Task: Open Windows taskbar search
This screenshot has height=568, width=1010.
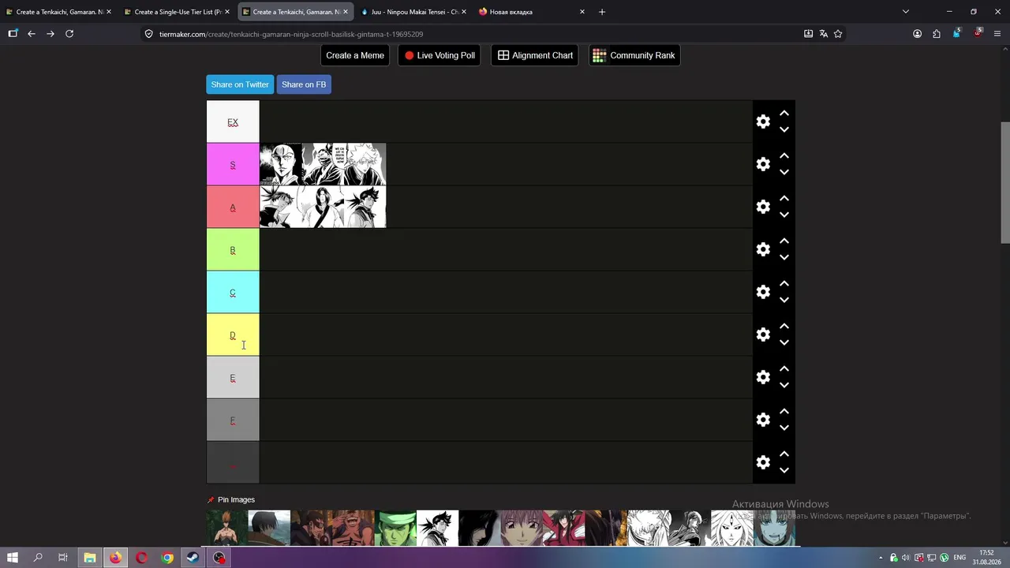Action: click(x=38, y=558)
